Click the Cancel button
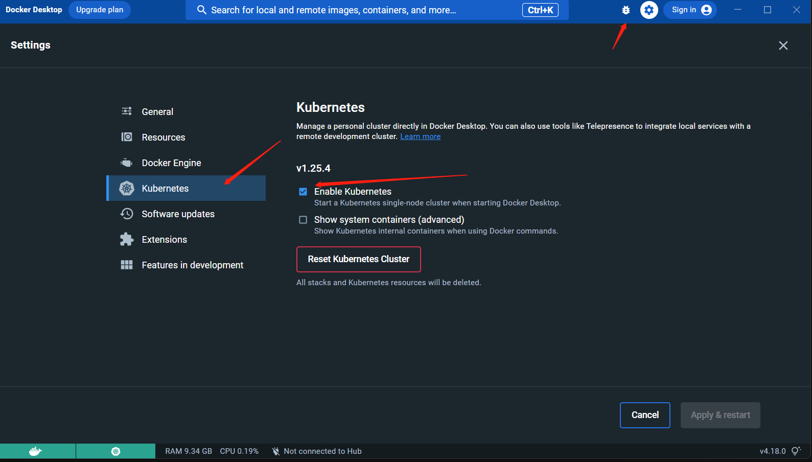 click(x=645, y=415)
